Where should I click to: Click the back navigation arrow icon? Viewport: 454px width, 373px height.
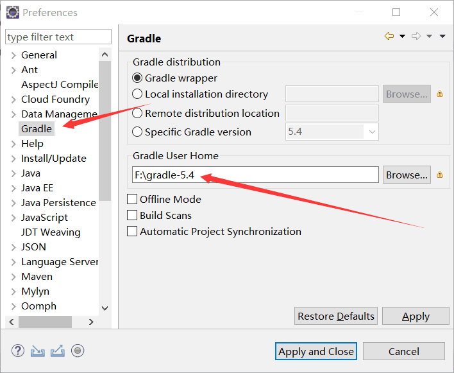[389, 36]
